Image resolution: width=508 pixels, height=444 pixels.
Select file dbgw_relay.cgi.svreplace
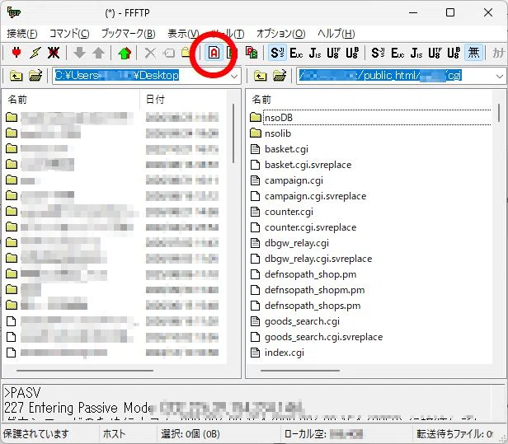click(x=318, y=259)
